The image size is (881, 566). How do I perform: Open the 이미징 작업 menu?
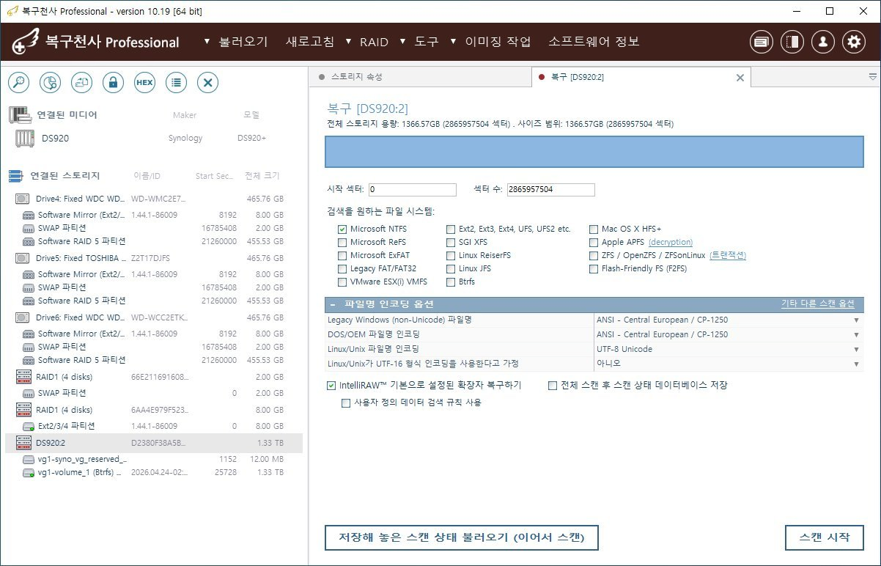pos(498,42)
